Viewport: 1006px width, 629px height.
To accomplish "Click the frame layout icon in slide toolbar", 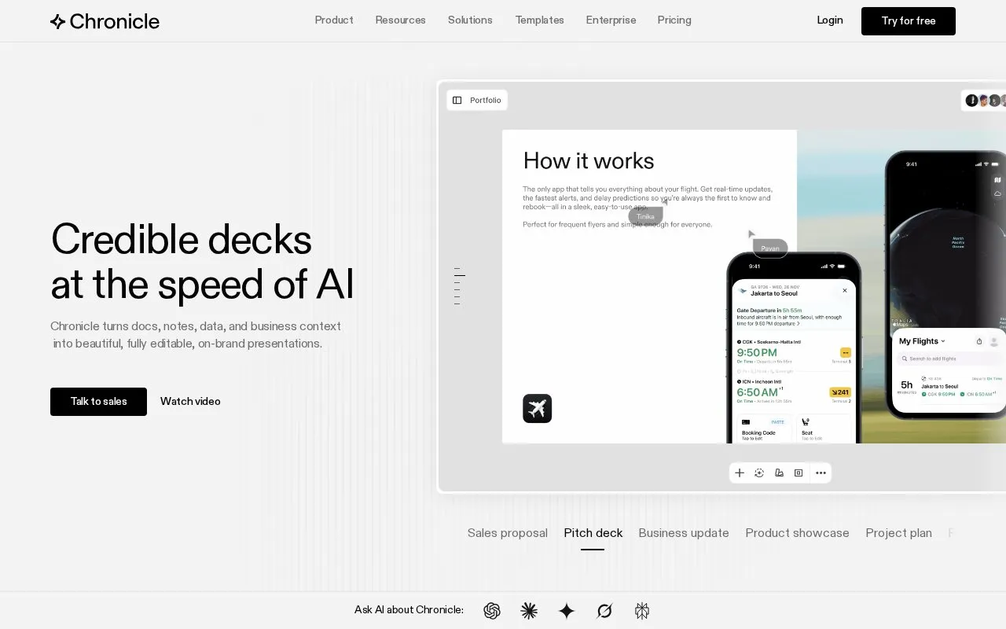I will click(799, 473).
